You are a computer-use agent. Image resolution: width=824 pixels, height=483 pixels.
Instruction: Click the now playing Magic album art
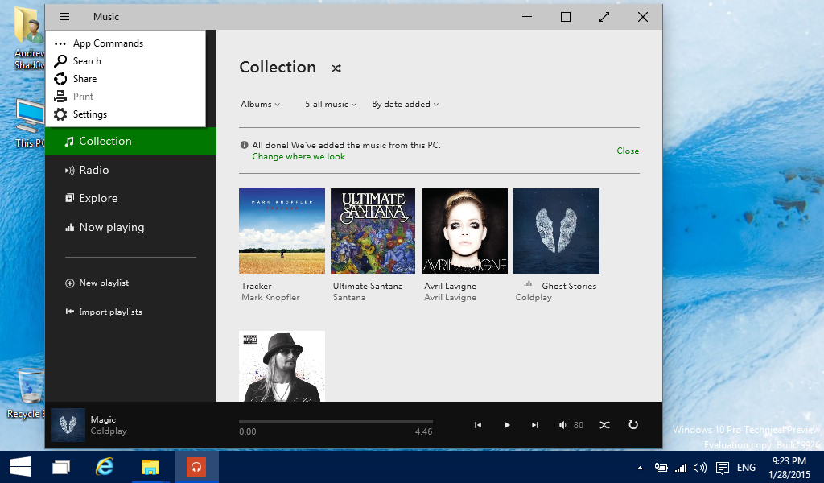click(x=68, y=425)
